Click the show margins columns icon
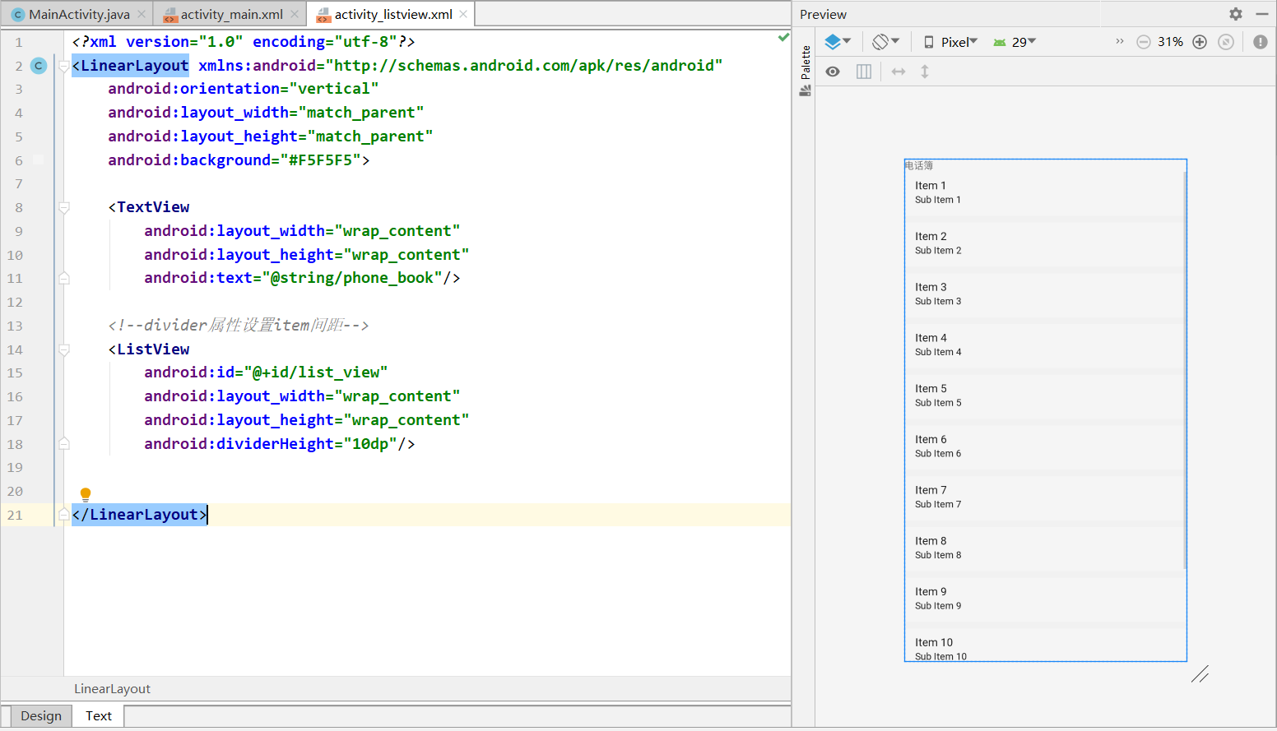The image size is (1277, 731). click(864, 72)
